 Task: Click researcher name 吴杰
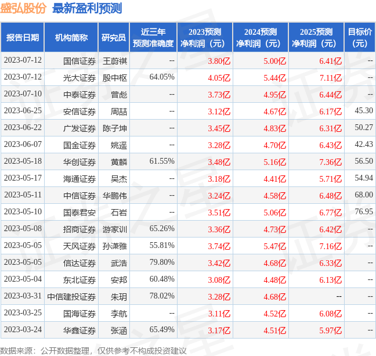(119, 179)
